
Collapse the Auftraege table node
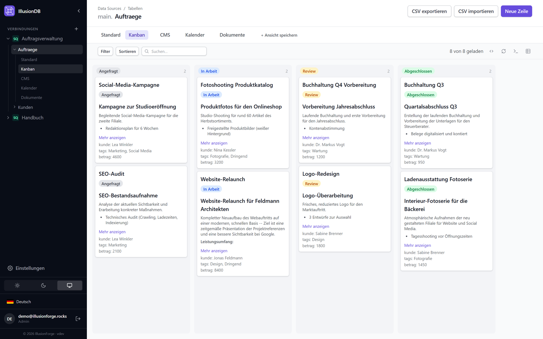tap(15, 49)
